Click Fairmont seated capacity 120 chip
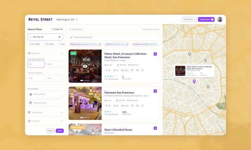251x150 pixels. [116, 106]
